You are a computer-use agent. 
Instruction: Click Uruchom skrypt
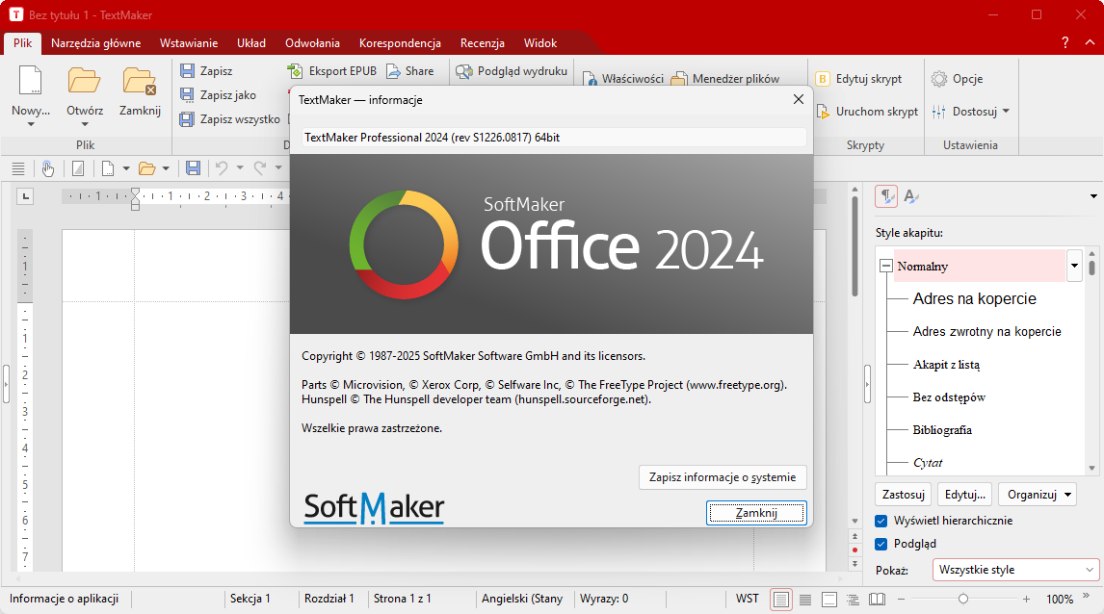[867, 111]
